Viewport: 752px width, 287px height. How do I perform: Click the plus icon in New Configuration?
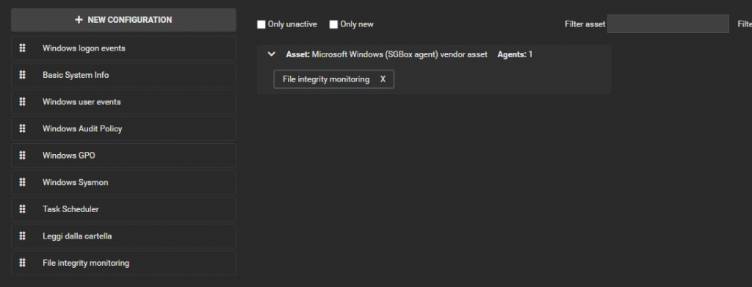pos(79,20)
